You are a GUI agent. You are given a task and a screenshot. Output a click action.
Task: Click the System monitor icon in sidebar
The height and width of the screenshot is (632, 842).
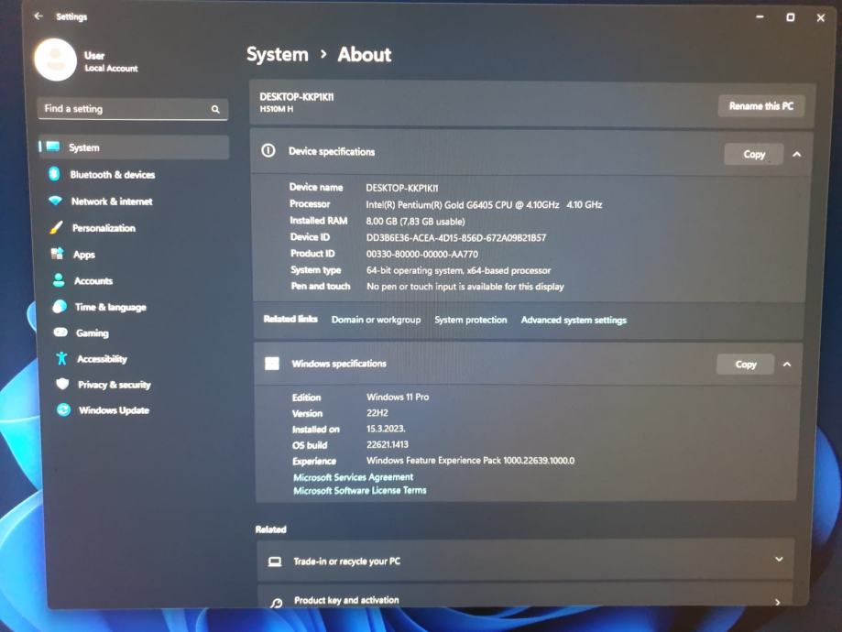(x=52, y=147)
